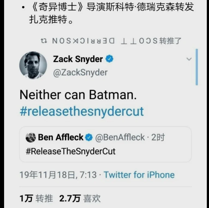Click the Zack Snyder display name

pos(78,59)
